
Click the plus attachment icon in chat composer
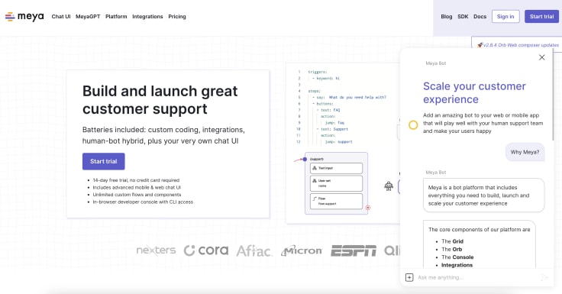409,277
